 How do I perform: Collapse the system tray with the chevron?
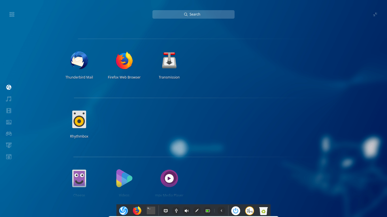(x=221, y=211)
